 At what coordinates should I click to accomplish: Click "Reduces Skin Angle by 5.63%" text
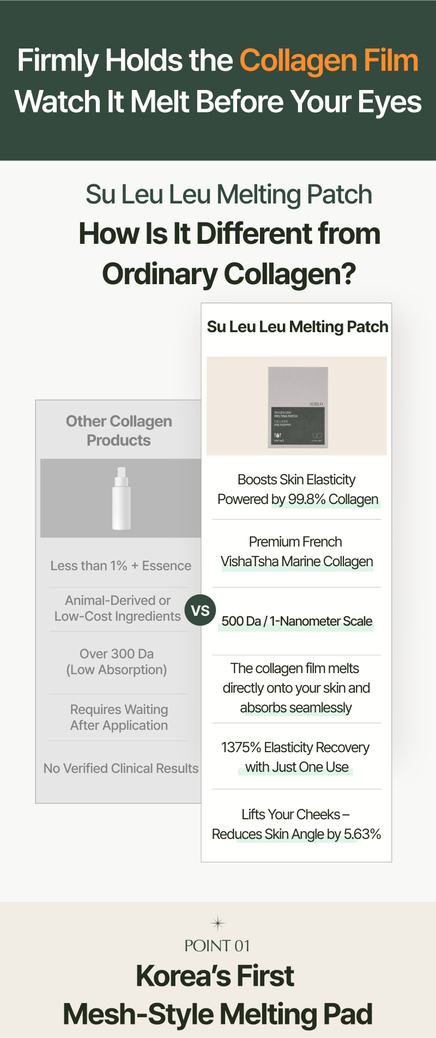coord(296,834)
